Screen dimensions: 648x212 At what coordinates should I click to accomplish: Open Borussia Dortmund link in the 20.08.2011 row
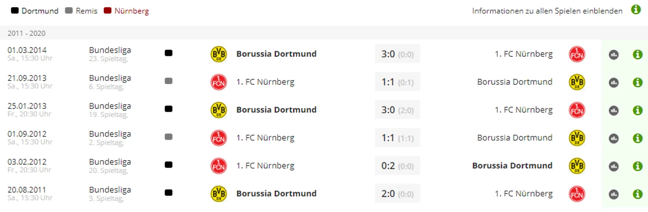[x=276, y=193]
